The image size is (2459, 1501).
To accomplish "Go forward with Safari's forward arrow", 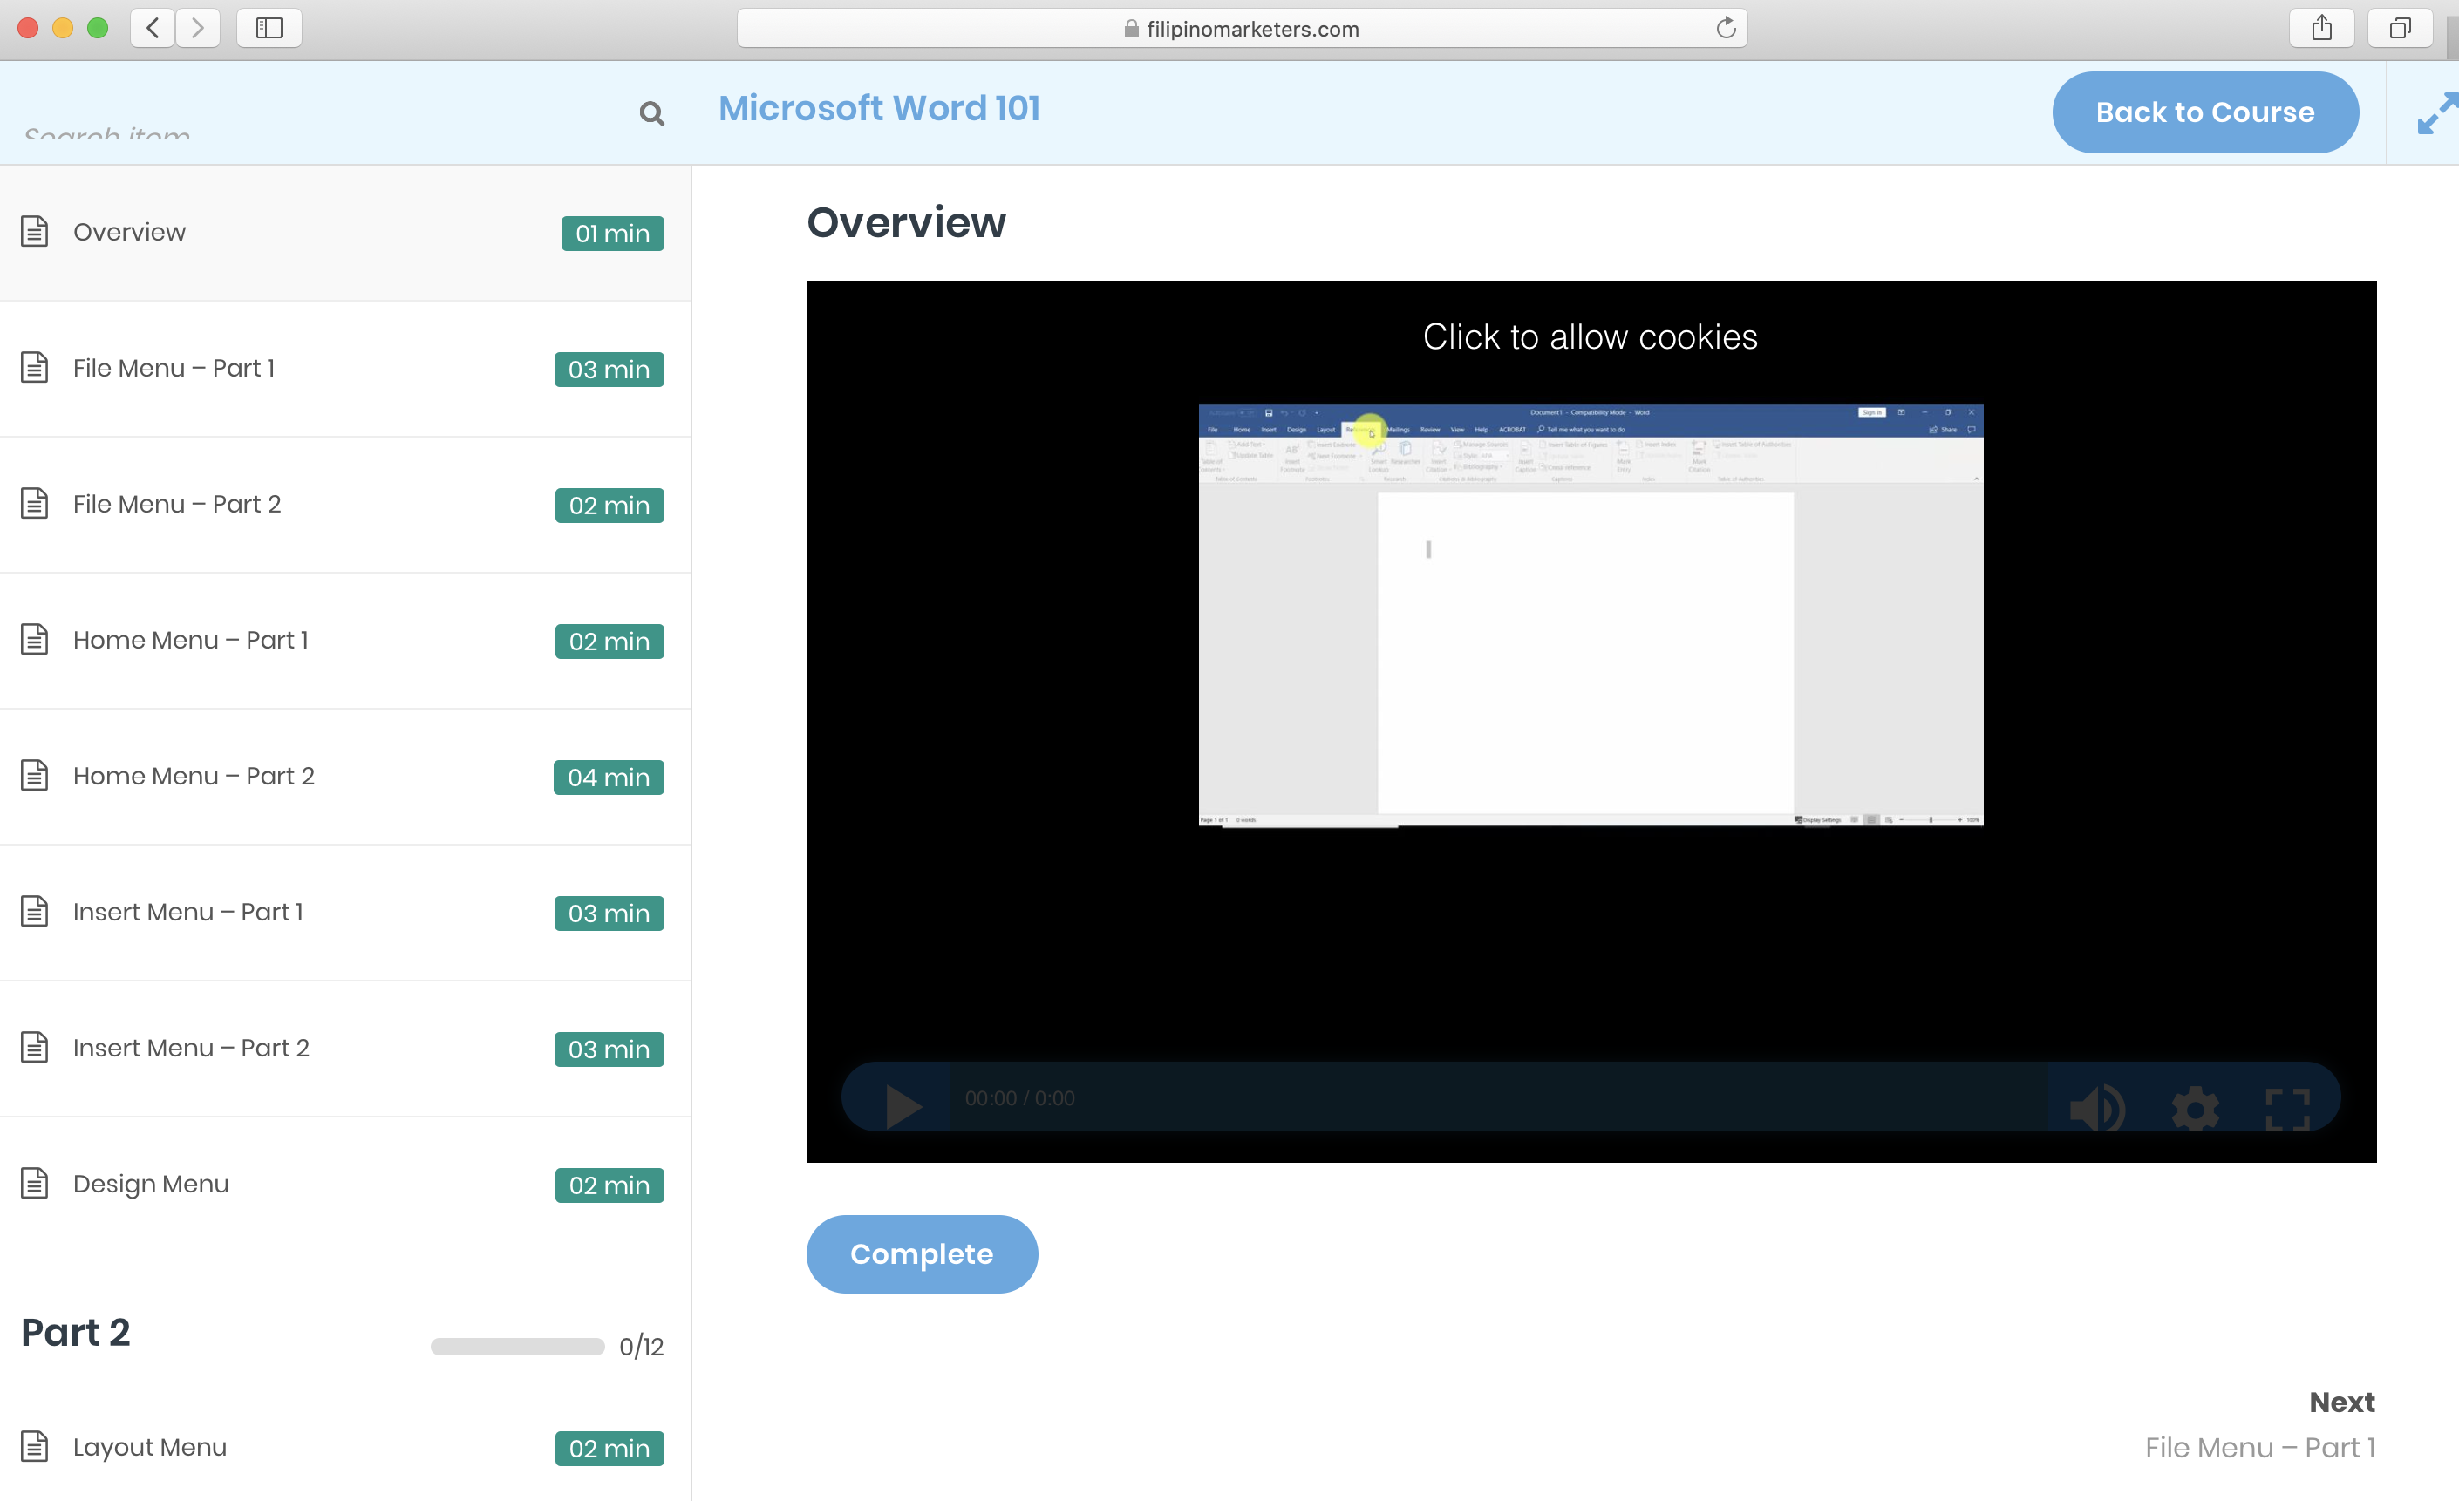I will [198, 28].
